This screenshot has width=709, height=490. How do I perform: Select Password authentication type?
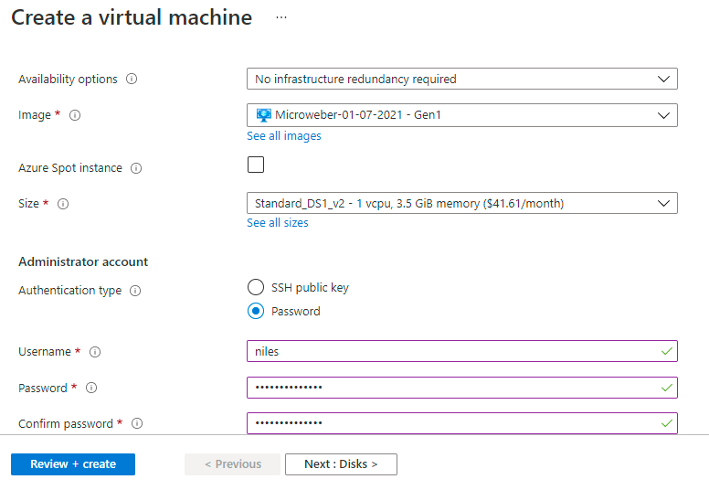[256, 311]
